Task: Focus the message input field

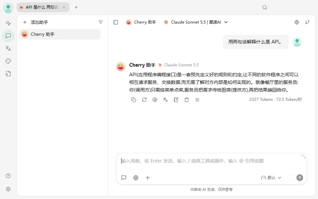Action: [211, 161]
